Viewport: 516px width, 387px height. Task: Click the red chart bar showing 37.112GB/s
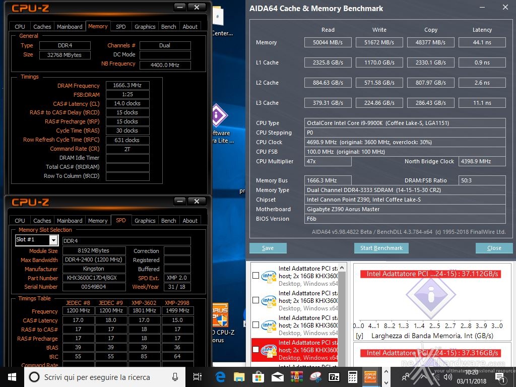(430, 274)
